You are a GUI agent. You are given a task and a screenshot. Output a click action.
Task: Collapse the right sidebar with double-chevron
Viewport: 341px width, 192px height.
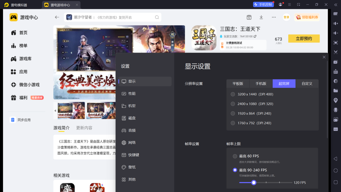pos(335,5)
